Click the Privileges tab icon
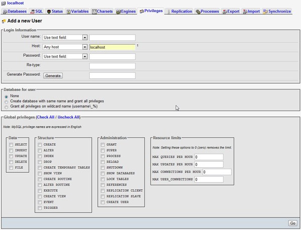 coord(142,12)
